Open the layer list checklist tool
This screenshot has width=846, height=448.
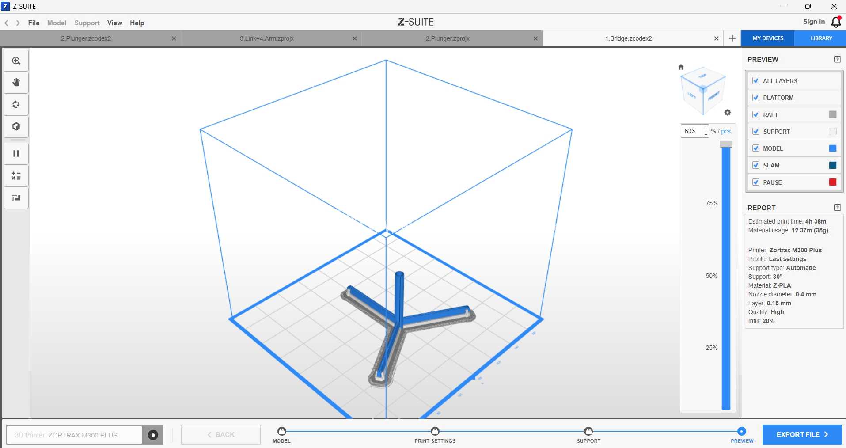[x=16, y=176]
